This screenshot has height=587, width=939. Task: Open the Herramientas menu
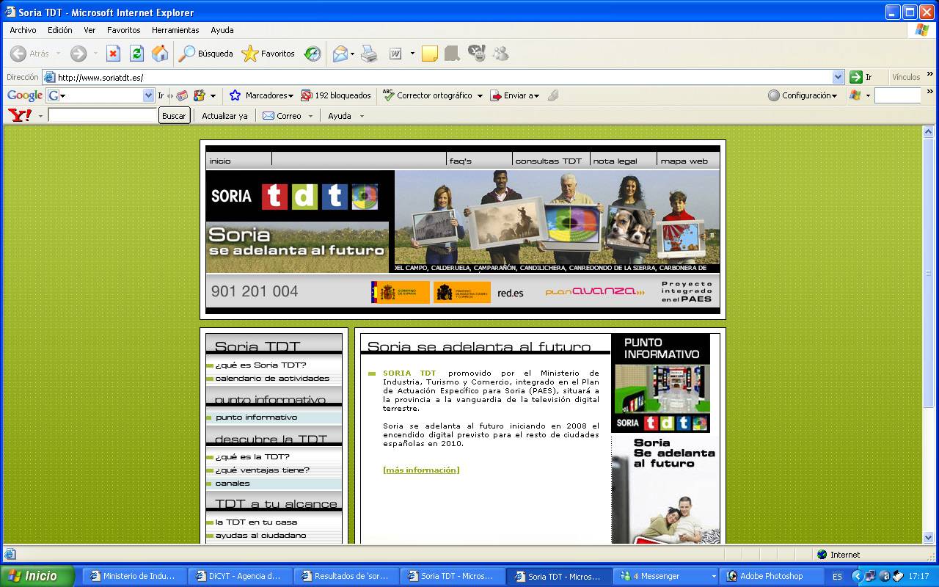point(175,30)
